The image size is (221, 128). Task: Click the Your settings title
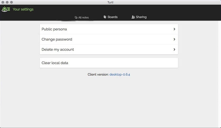pos(23,9)
